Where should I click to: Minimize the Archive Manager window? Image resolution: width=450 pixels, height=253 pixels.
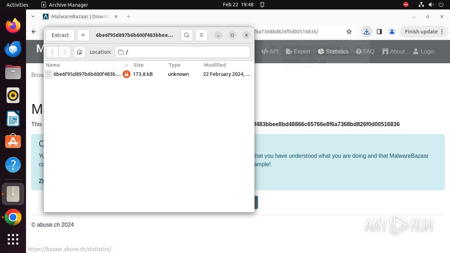218,35
